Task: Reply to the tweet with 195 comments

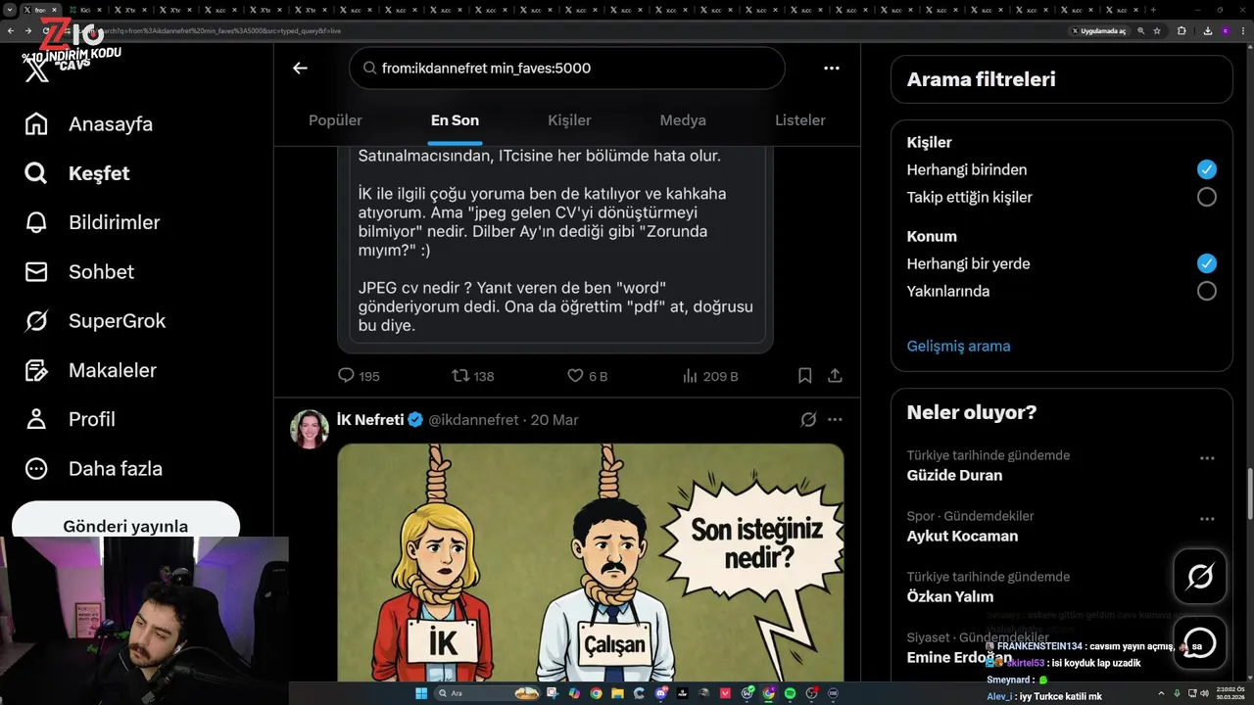Action: (359, 376)
